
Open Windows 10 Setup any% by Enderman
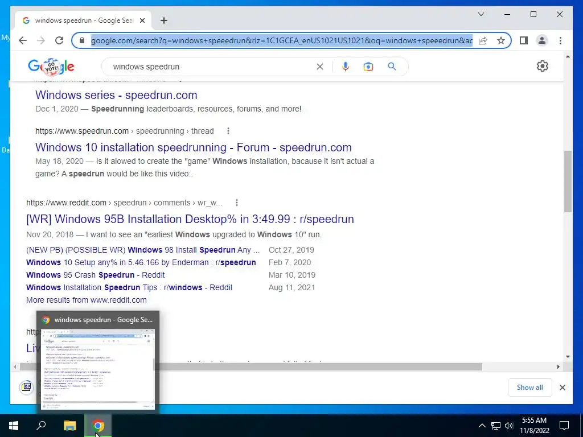(141, 262)
